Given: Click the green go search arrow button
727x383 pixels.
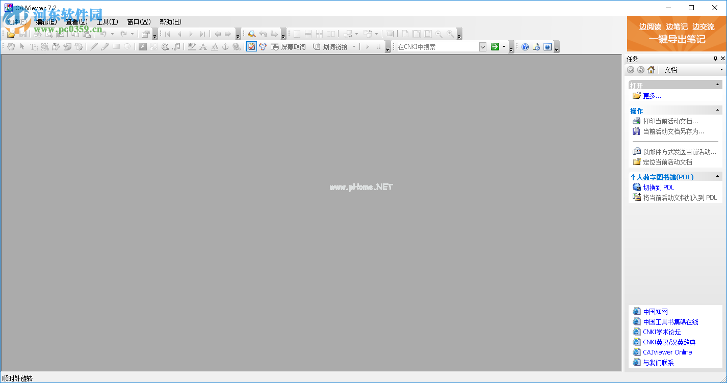Looking at the screenshot, I should [x=495, y=47].
